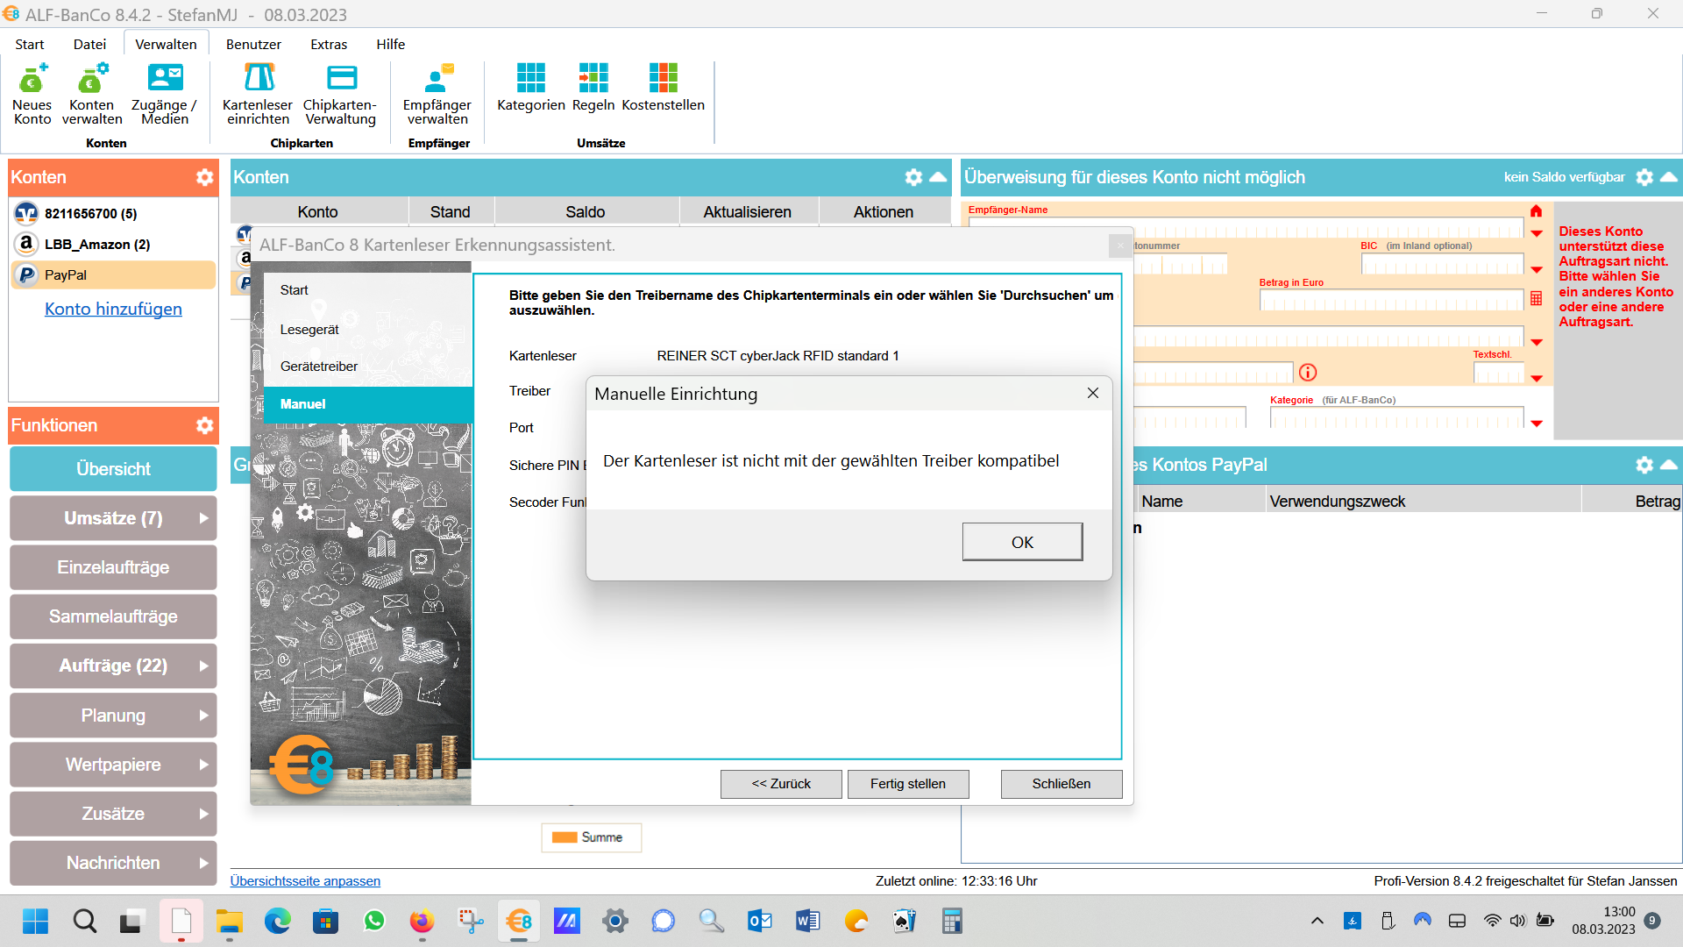Click Kartenleser einrichten ribbon icon
This screenshot has height=947, width=1683.
[258, 94]
